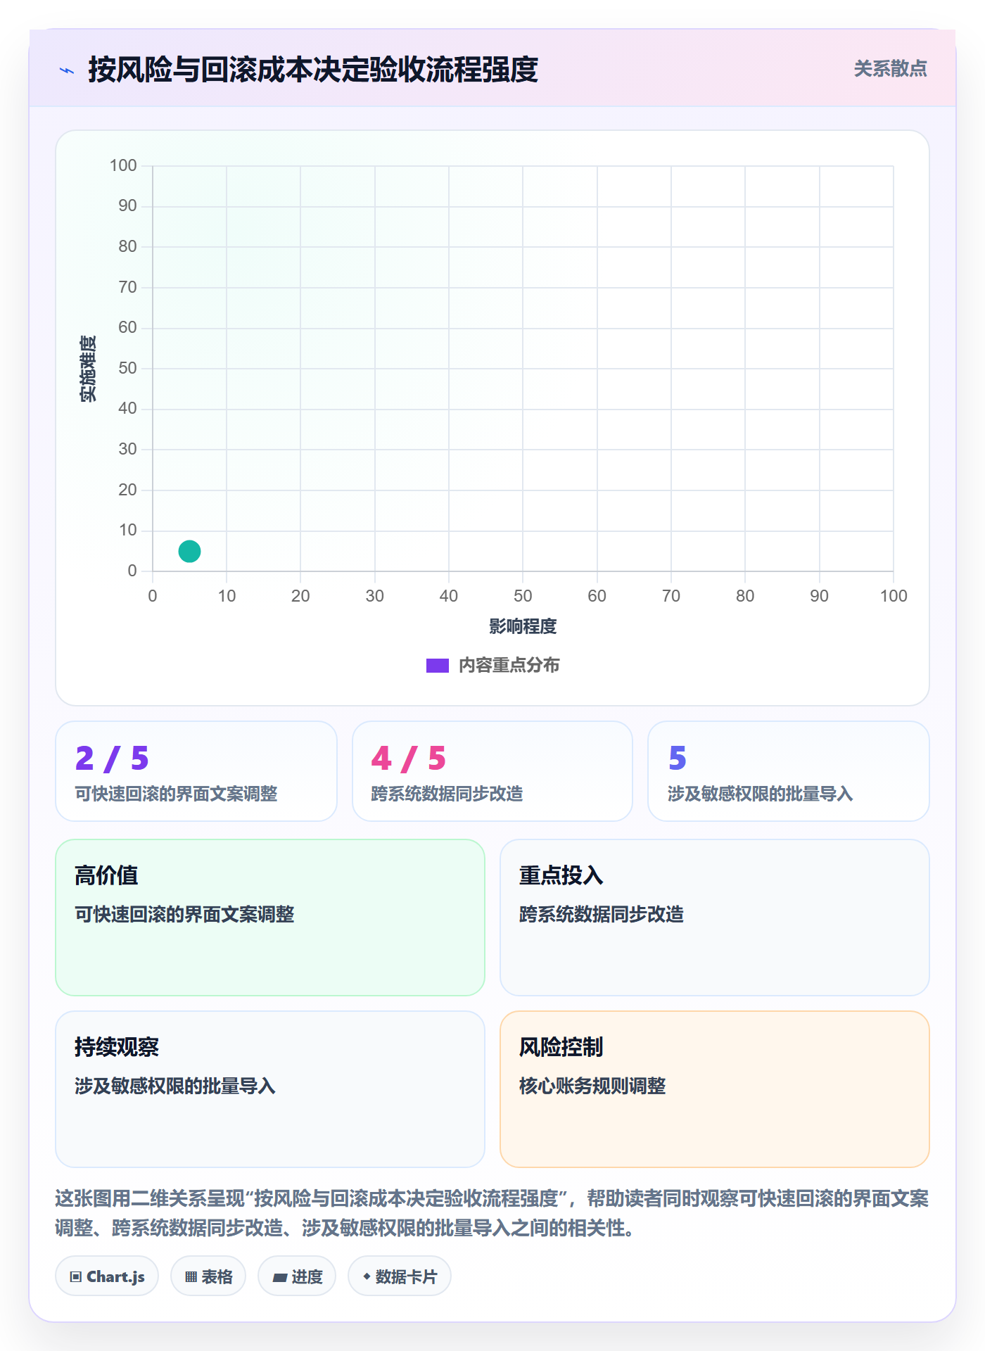The width and height of the screenshot is (985, 1351).
Task: Choose the 进度 tag chip
Action: click(297, 1276)
